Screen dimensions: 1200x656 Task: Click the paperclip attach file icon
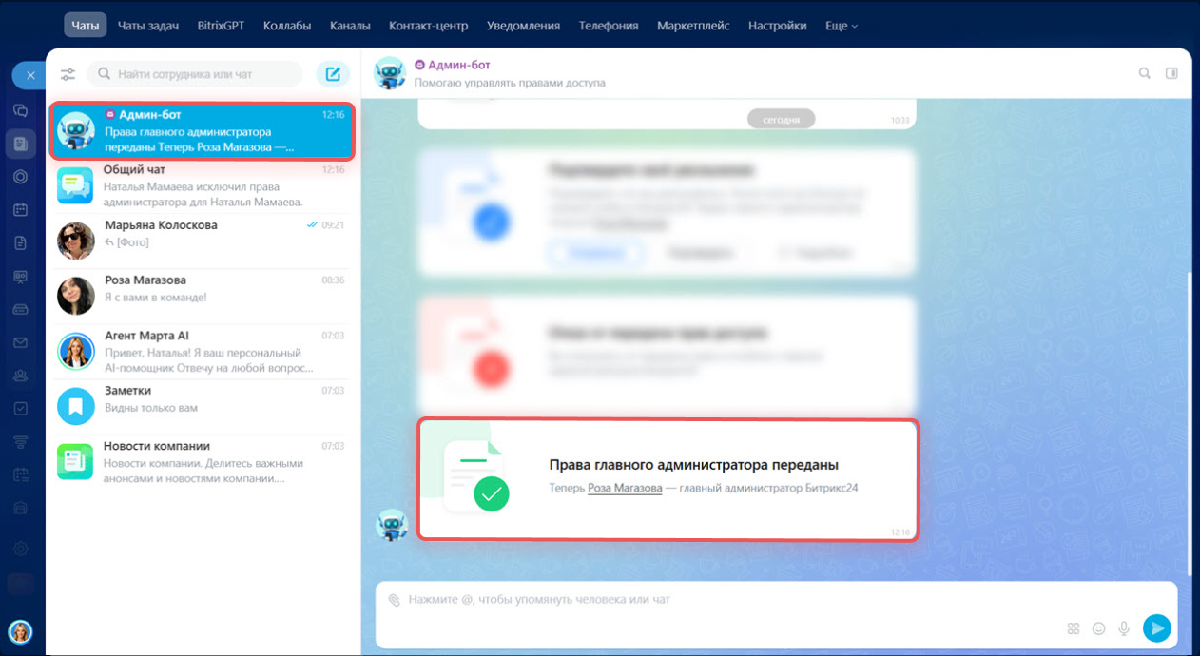tap(394, 600)
